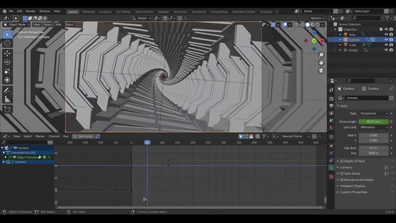The image size is (396, 223).
Task: Activate the 3D Cursor tool
Action: pyautogui.click(x=7, y=43)
